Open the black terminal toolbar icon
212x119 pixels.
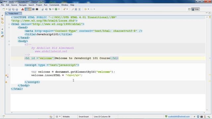37,9
